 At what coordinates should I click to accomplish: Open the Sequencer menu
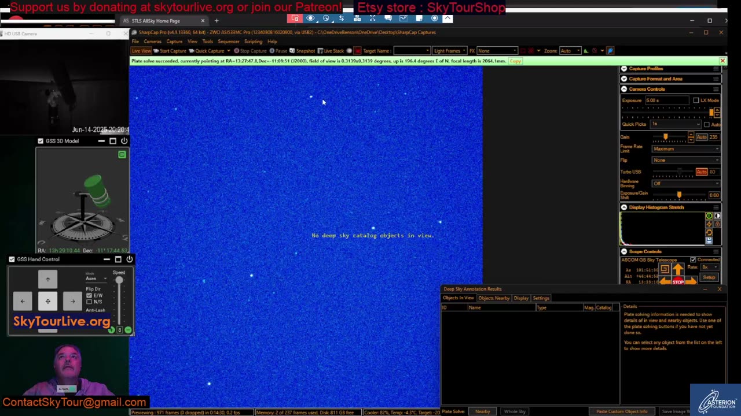(x=228, y=42)
